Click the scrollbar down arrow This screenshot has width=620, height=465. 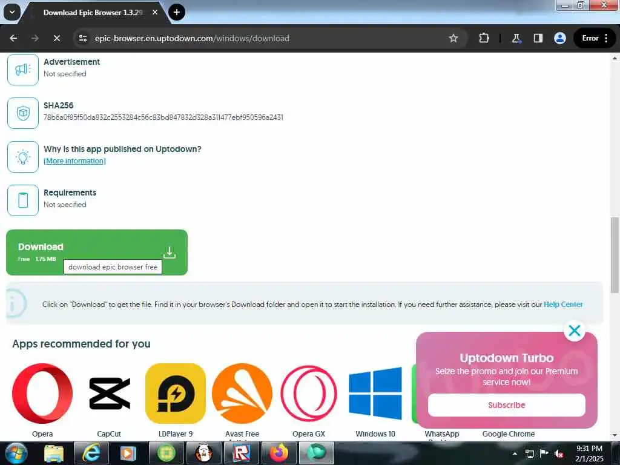point(615,435)
